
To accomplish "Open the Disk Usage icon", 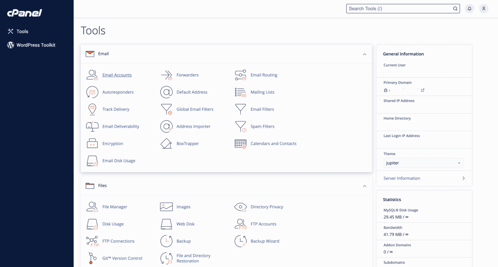I will coord(92,224).
